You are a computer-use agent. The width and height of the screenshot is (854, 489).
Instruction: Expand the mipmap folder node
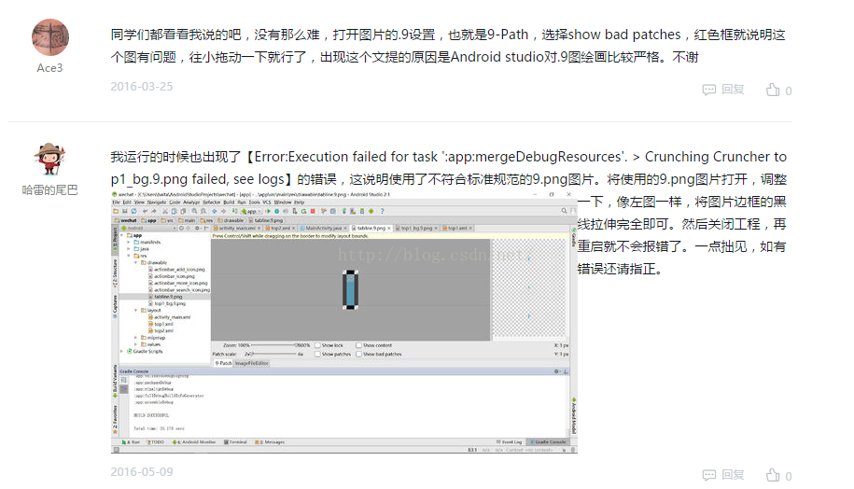point(135,338)
